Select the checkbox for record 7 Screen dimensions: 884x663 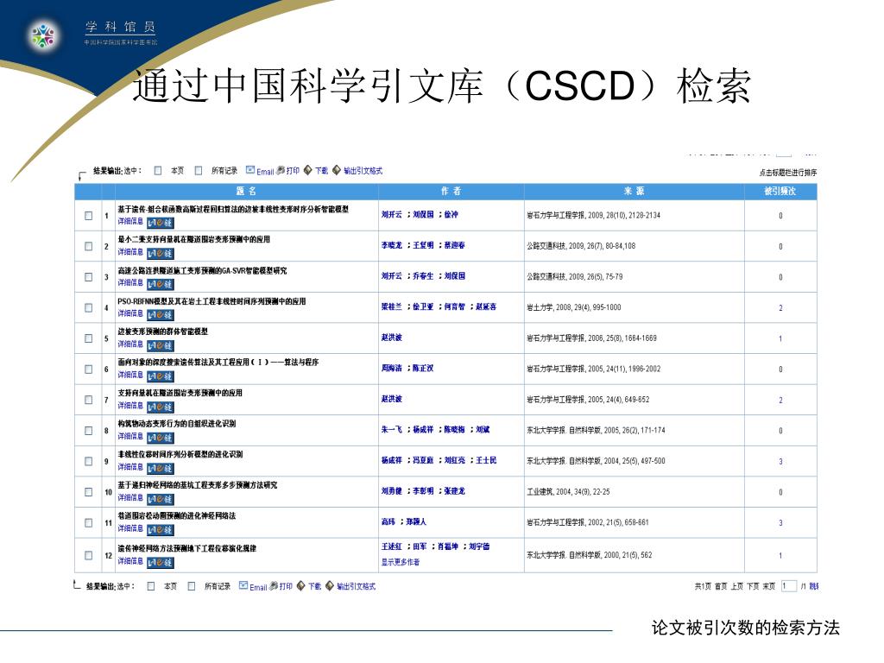89,400
